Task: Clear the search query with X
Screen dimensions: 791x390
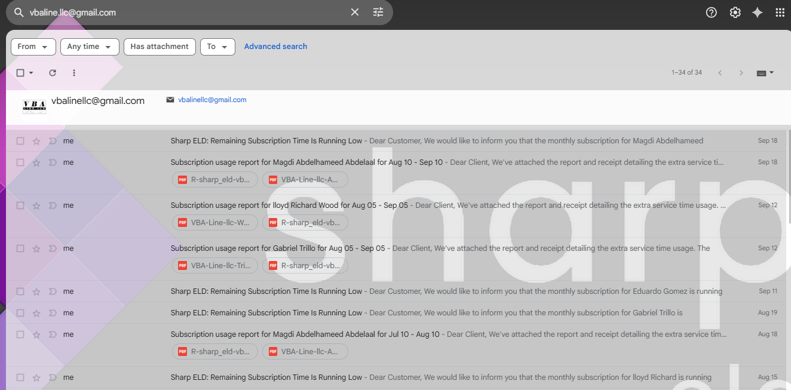Action: [355, 13]
